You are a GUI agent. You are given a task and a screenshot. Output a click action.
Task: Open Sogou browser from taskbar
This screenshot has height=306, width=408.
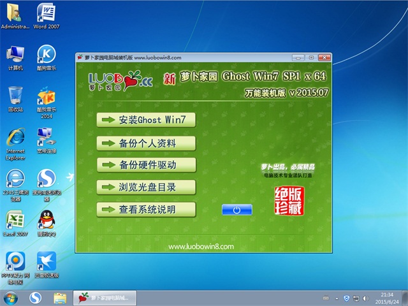(x=35, y=298)
